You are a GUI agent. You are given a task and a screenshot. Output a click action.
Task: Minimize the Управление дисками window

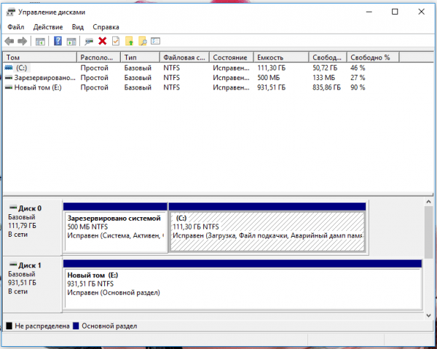pos(369,12)
